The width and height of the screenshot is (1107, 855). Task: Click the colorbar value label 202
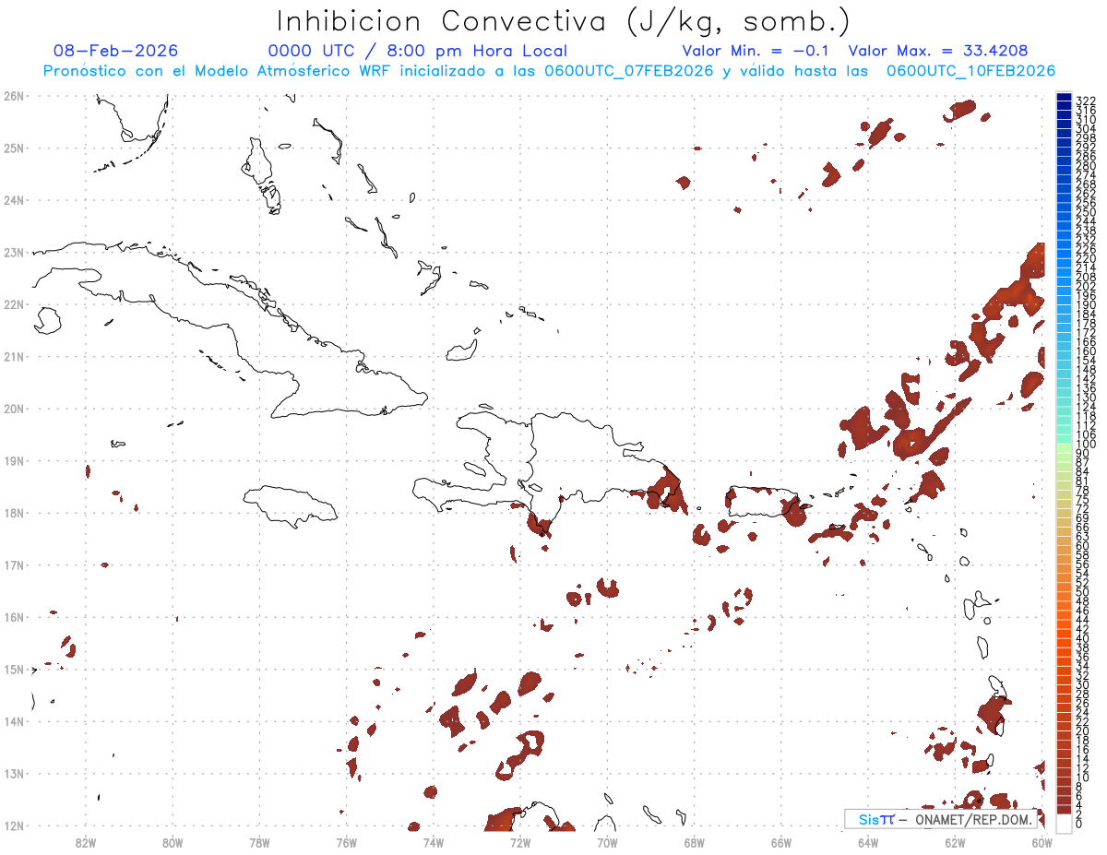[1086, 286]
